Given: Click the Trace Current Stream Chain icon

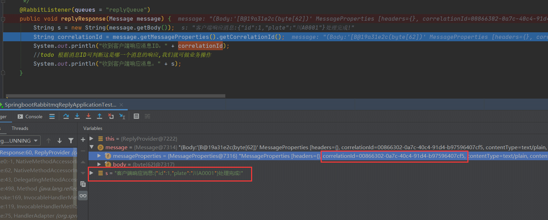Looking at the screenshot, I should [147, 116].
